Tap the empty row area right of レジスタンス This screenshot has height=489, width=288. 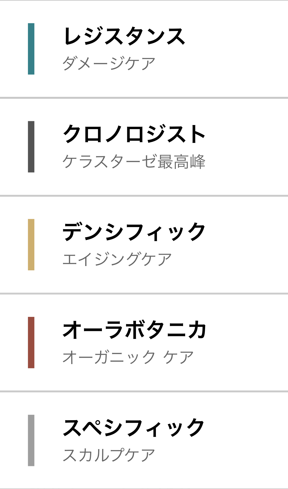click(237, 49)
